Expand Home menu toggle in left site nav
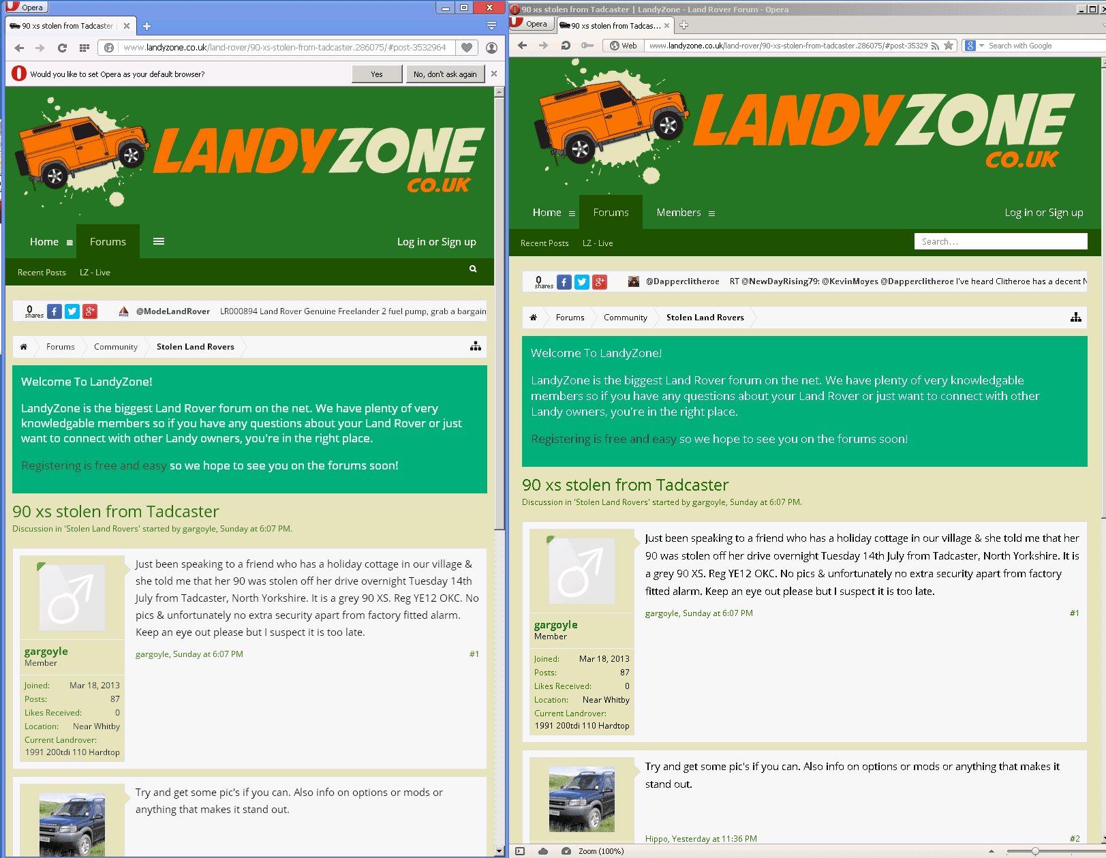Screen dimensions: 1106x858 [70, 243]
